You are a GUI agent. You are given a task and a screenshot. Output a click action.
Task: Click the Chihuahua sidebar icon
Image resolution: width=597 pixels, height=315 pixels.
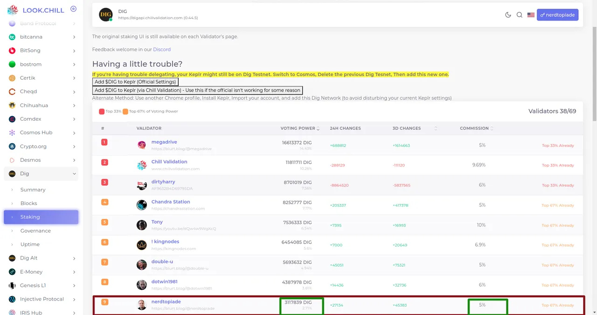click(x=12, y=105)
